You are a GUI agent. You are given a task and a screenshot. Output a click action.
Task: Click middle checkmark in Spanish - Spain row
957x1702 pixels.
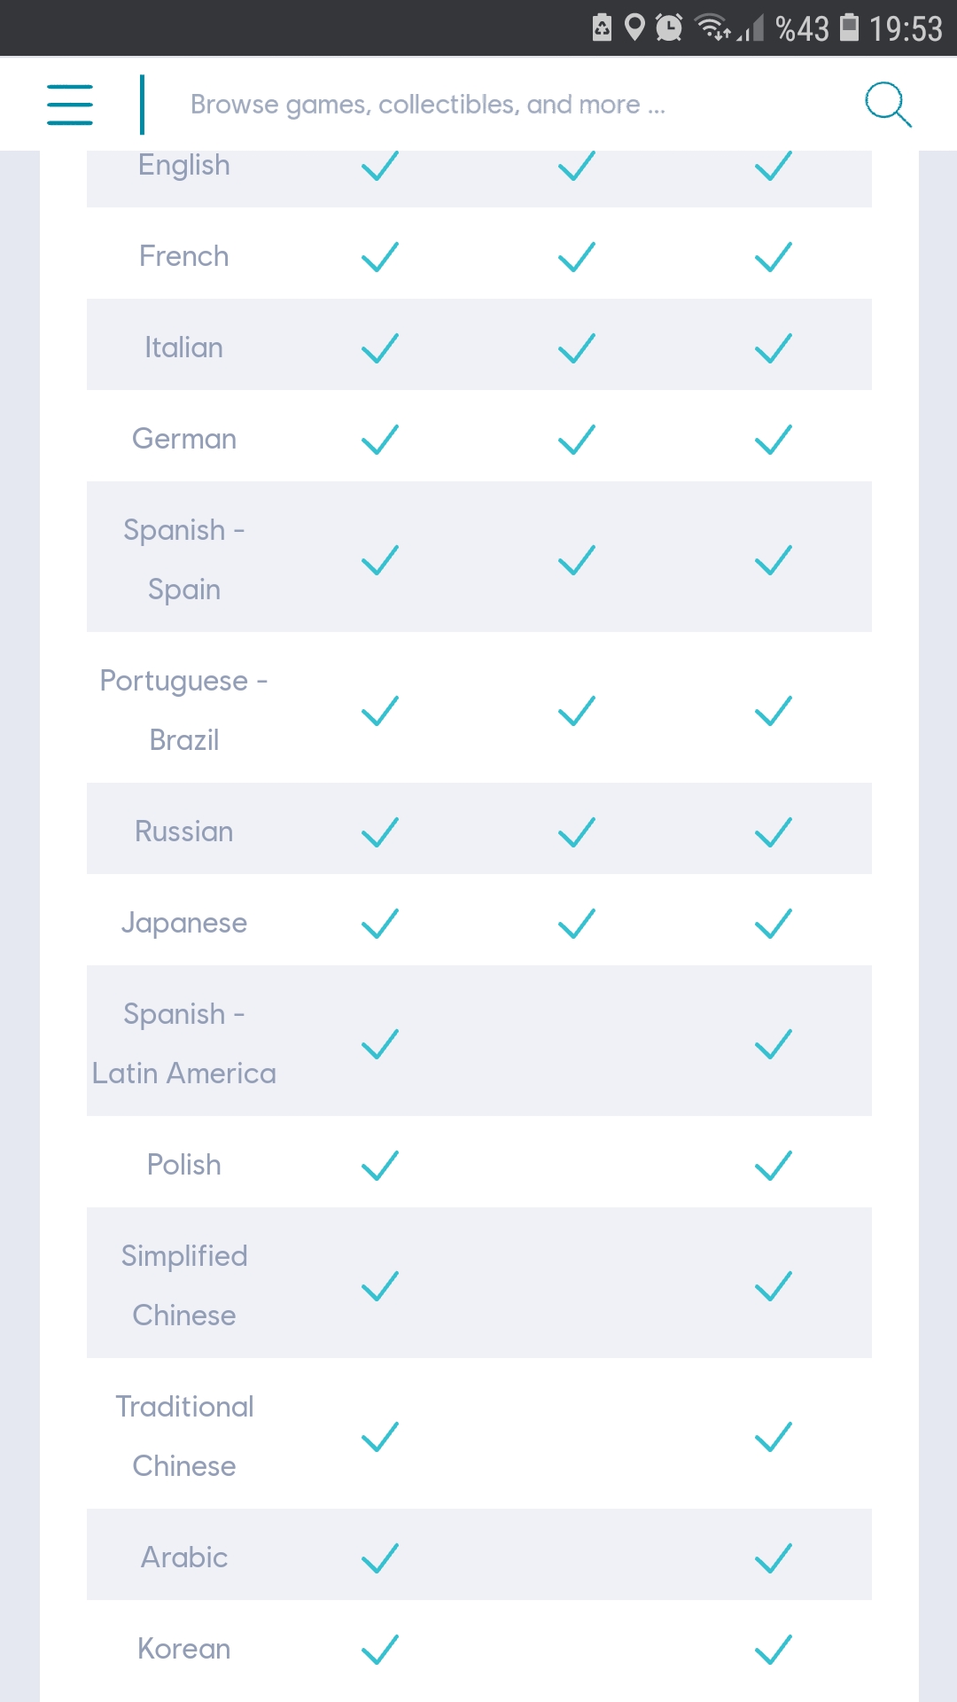[577, 560]
